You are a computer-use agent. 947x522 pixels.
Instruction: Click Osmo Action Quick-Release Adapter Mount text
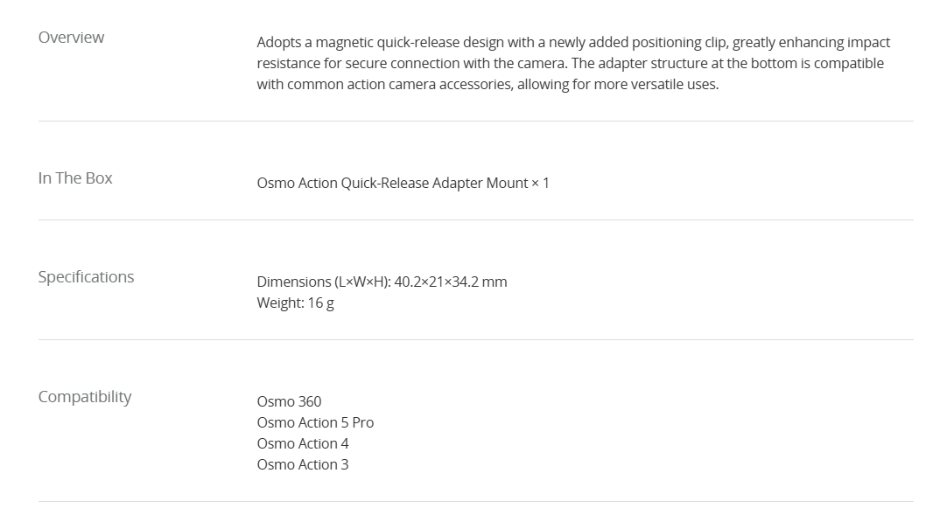(x=392, y=184)
